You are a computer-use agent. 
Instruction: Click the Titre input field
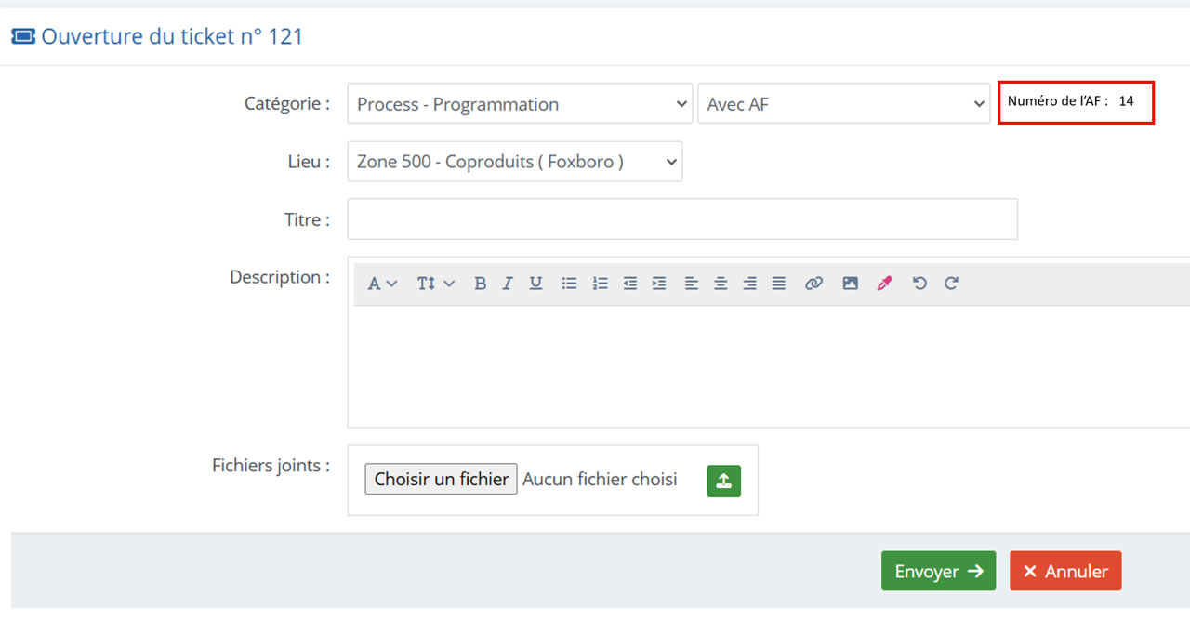682,219
